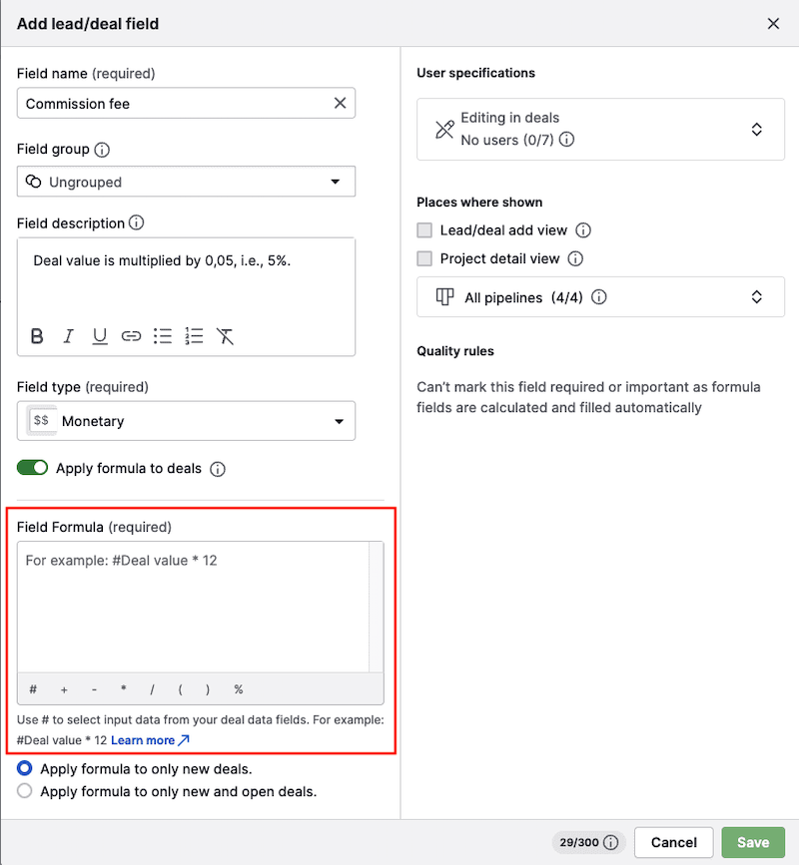
Task: Check the Lead/deal add view checkbox
Action: [424, 230]
